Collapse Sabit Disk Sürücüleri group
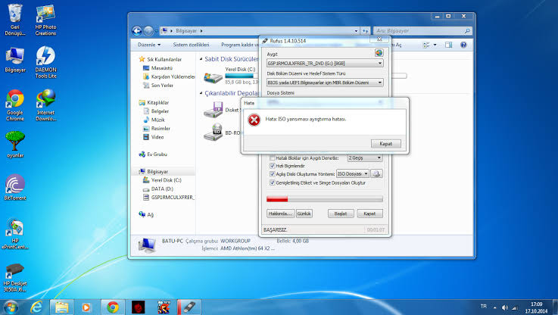The width and height of the screenshot is (558, 315). 201,59
